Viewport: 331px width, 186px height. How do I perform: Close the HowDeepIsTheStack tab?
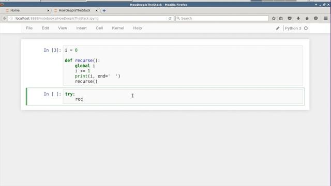[x=97, y=10]
